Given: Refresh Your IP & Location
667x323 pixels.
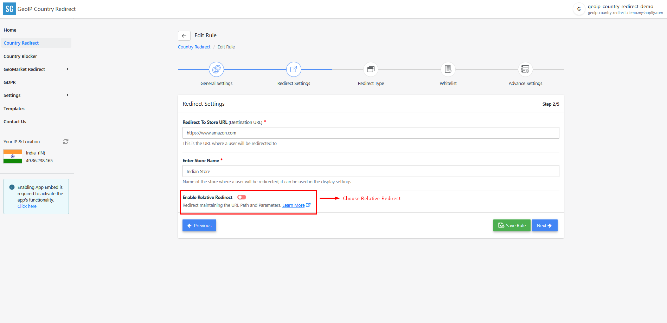Looking at the screenshot, I should coord(65,141).
